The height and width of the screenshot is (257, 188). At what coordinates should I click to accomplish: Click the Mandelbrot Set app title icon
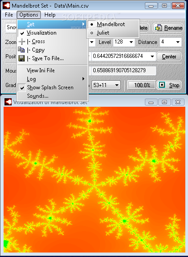point(6,6)
